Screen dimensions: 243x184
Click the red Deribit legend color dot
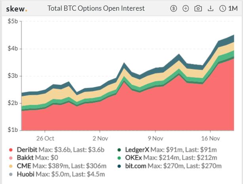pos(11,150)
